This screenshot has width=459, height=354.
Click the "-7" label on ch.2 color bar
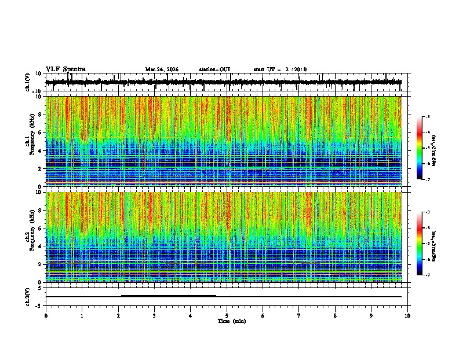427,275
